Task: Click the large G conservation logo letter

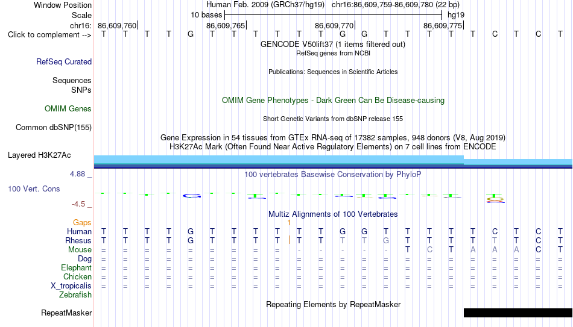Action: click(192, 196)
